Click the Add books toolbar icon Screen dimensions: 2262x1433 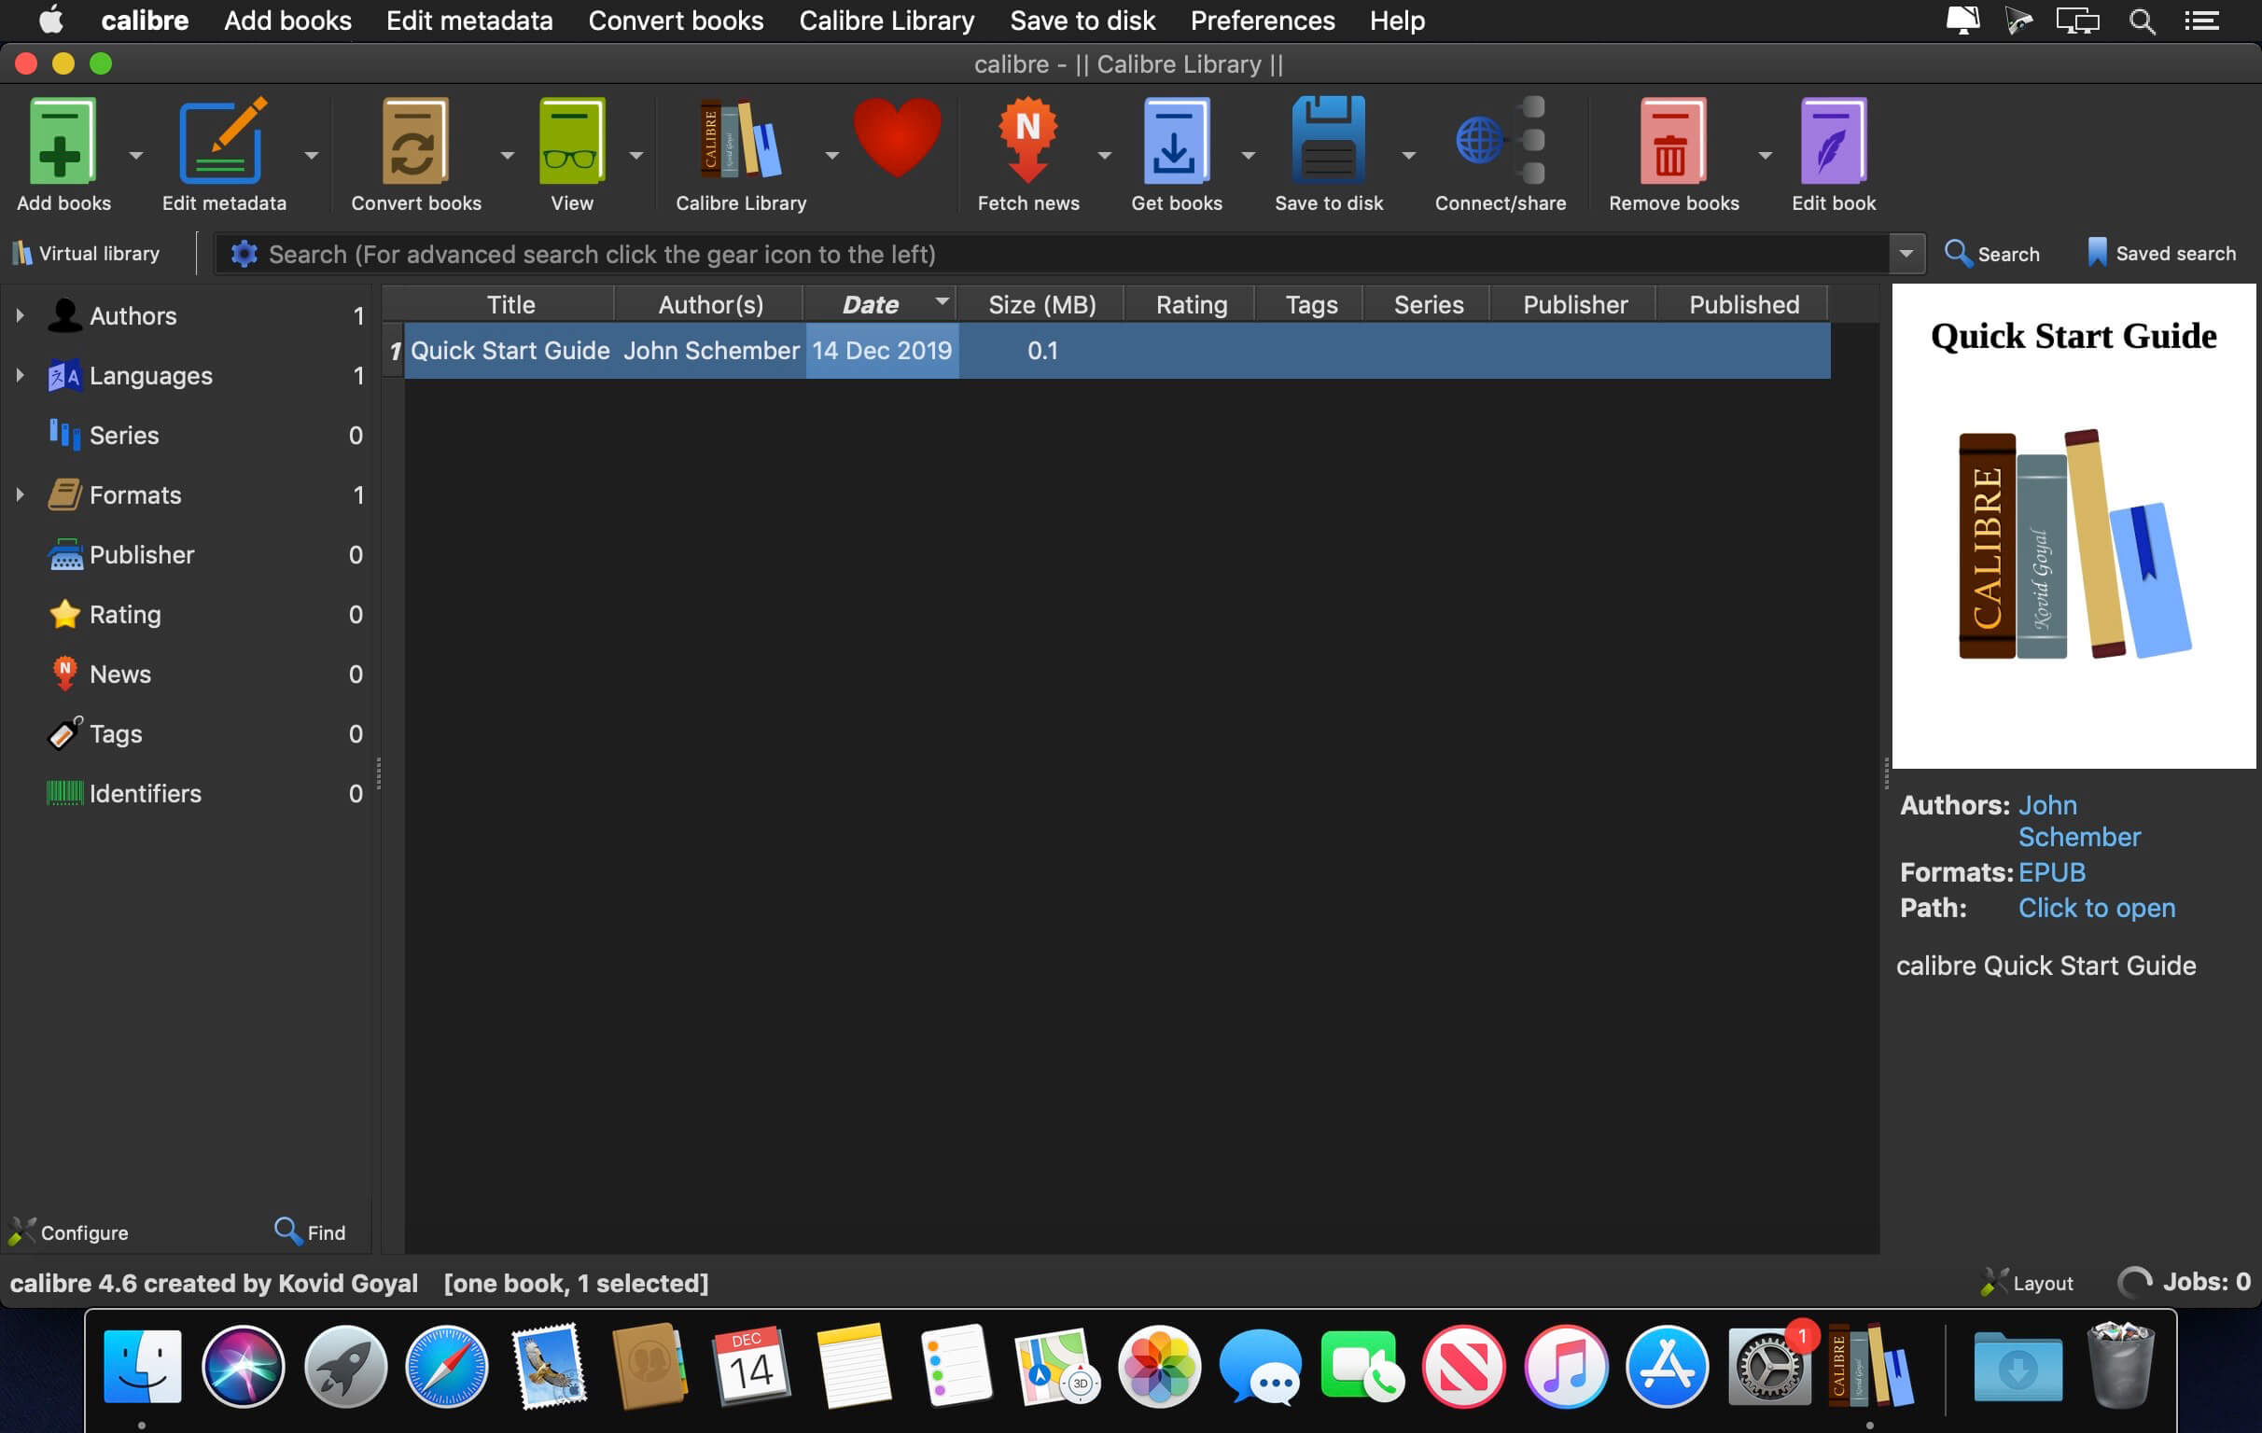click(62, 141)
